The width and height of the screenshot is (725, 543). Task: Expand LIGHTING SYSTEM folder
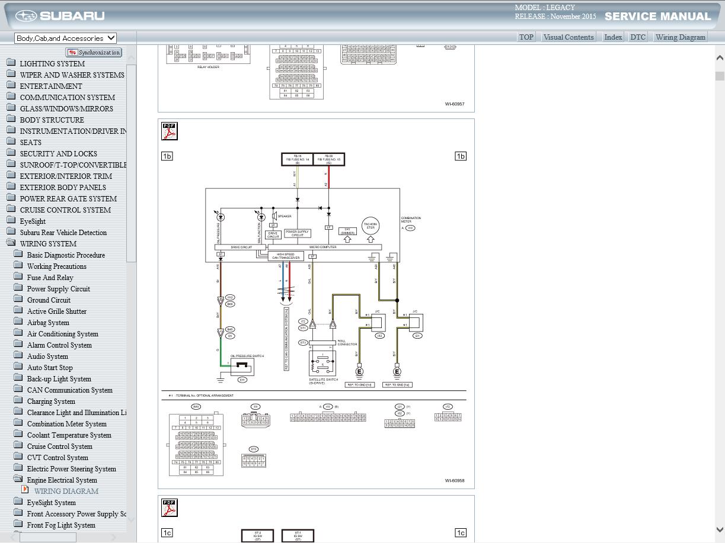[11, 63]
